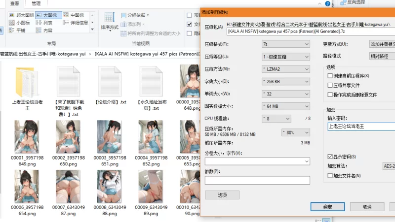Uncheck the checked ribbon checkbox under 显示/隐藏
The image size is (395, 222).
[189, 24]
